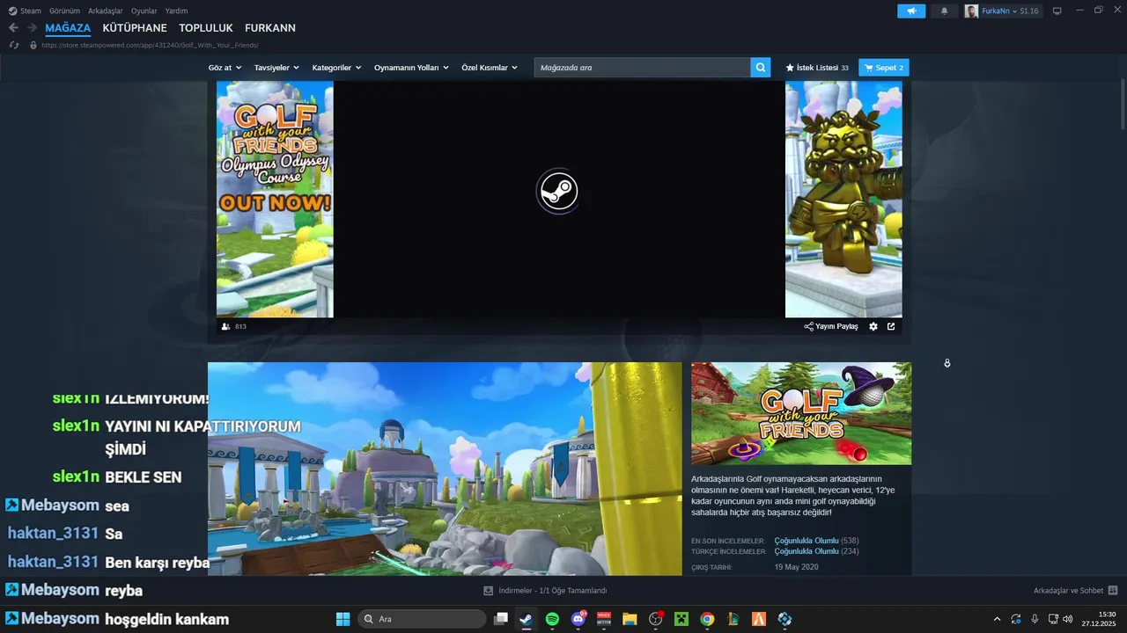Switch to the FURKANN profile tab
Image resolution: width=1127 pixels, height=633 pixels.
pyautogui.click(x=270, y=28)
